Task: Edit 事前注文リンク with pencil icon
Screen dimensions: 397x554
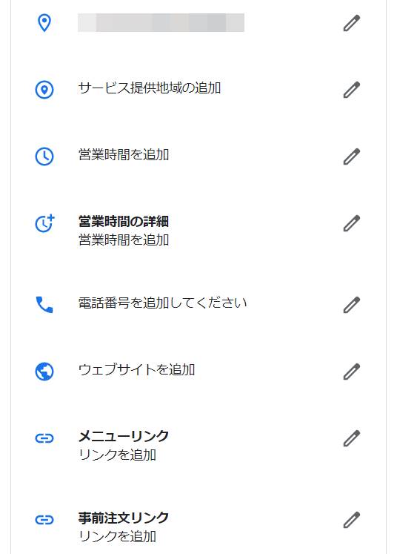Action: [352, 520]
